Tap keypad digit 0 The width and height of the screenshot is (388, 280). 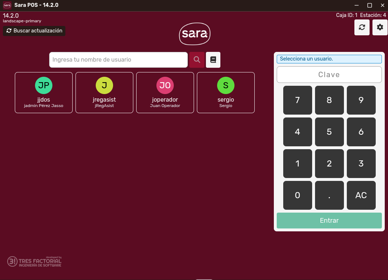297,195
